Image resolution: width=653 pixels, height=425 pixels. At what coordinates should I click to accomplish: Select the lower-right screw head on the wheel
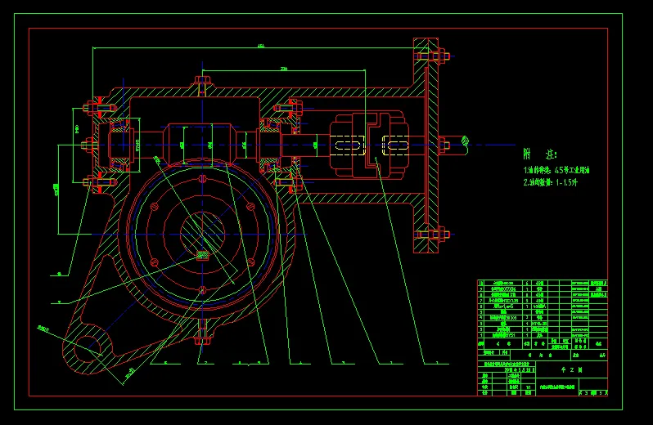point(250,262)
